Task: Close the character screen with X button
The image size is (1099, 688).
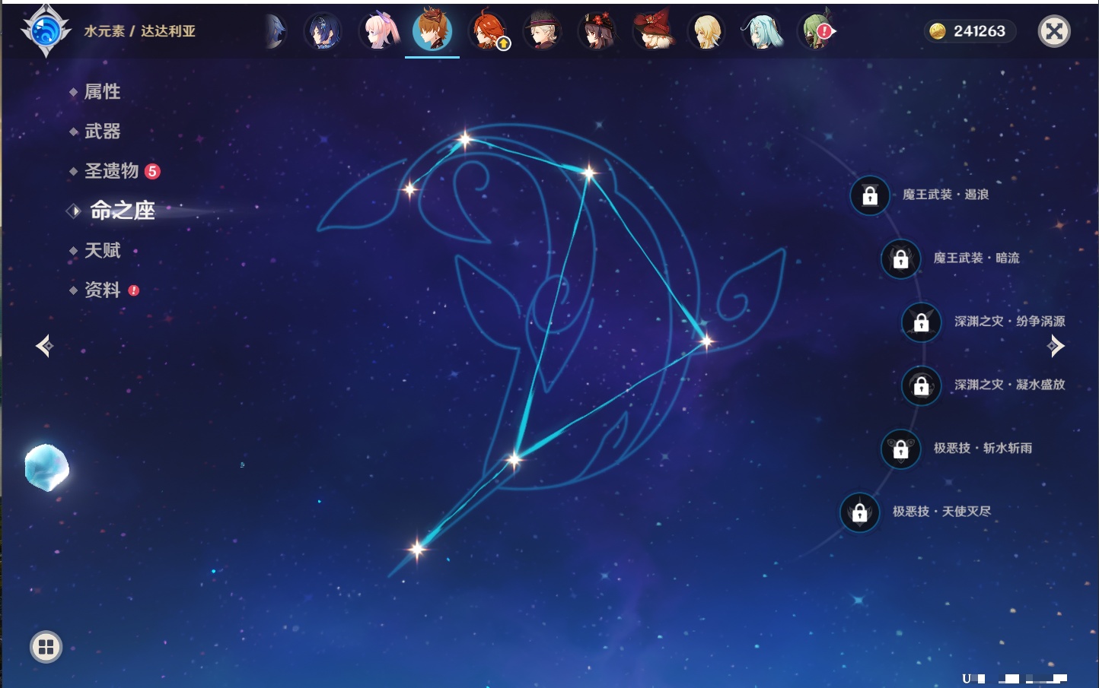Action: 1054,31
